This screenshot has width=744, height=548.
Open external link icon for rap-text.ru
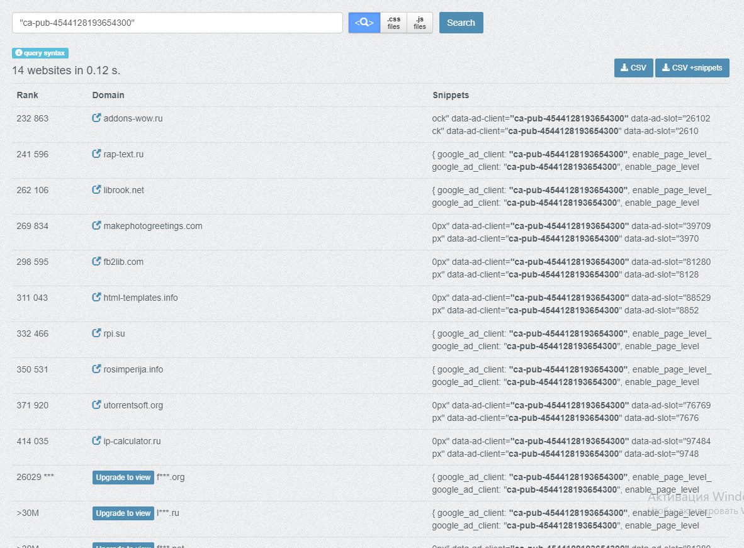96,154
